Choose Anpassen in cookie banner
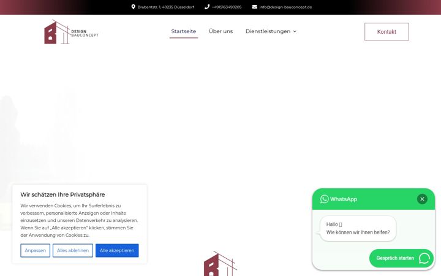441x276 pixels. tap(35, 250)
